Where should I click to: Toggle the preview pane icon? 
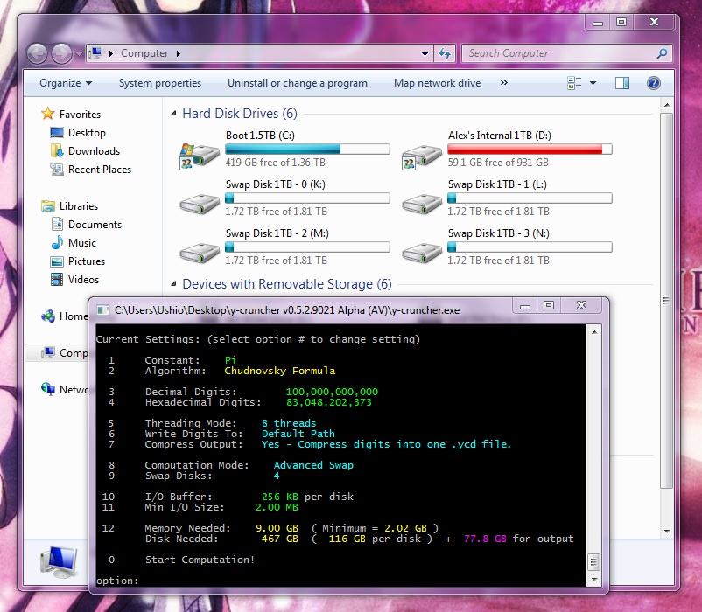[622, 83]
